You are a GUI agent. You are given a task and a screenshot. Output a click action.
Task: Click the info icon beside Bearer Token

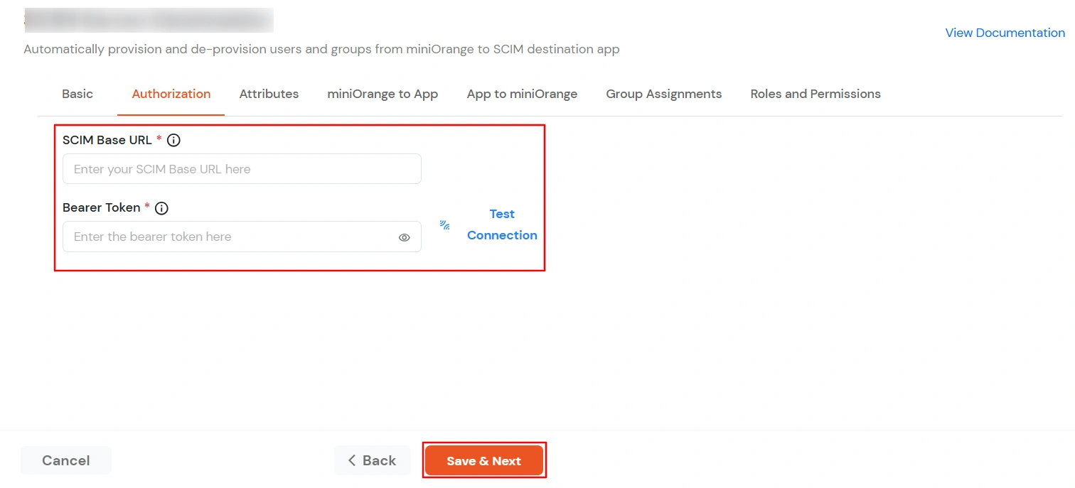click(161, 207)
